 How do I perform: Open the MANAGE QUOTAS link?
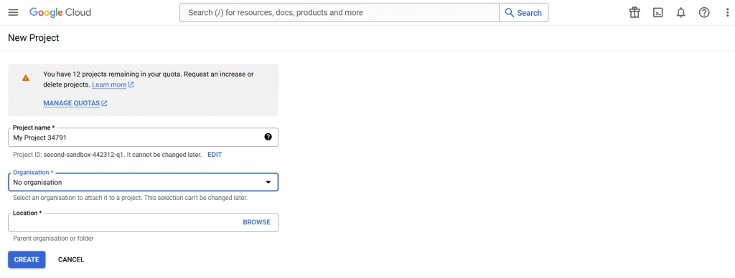75,103
